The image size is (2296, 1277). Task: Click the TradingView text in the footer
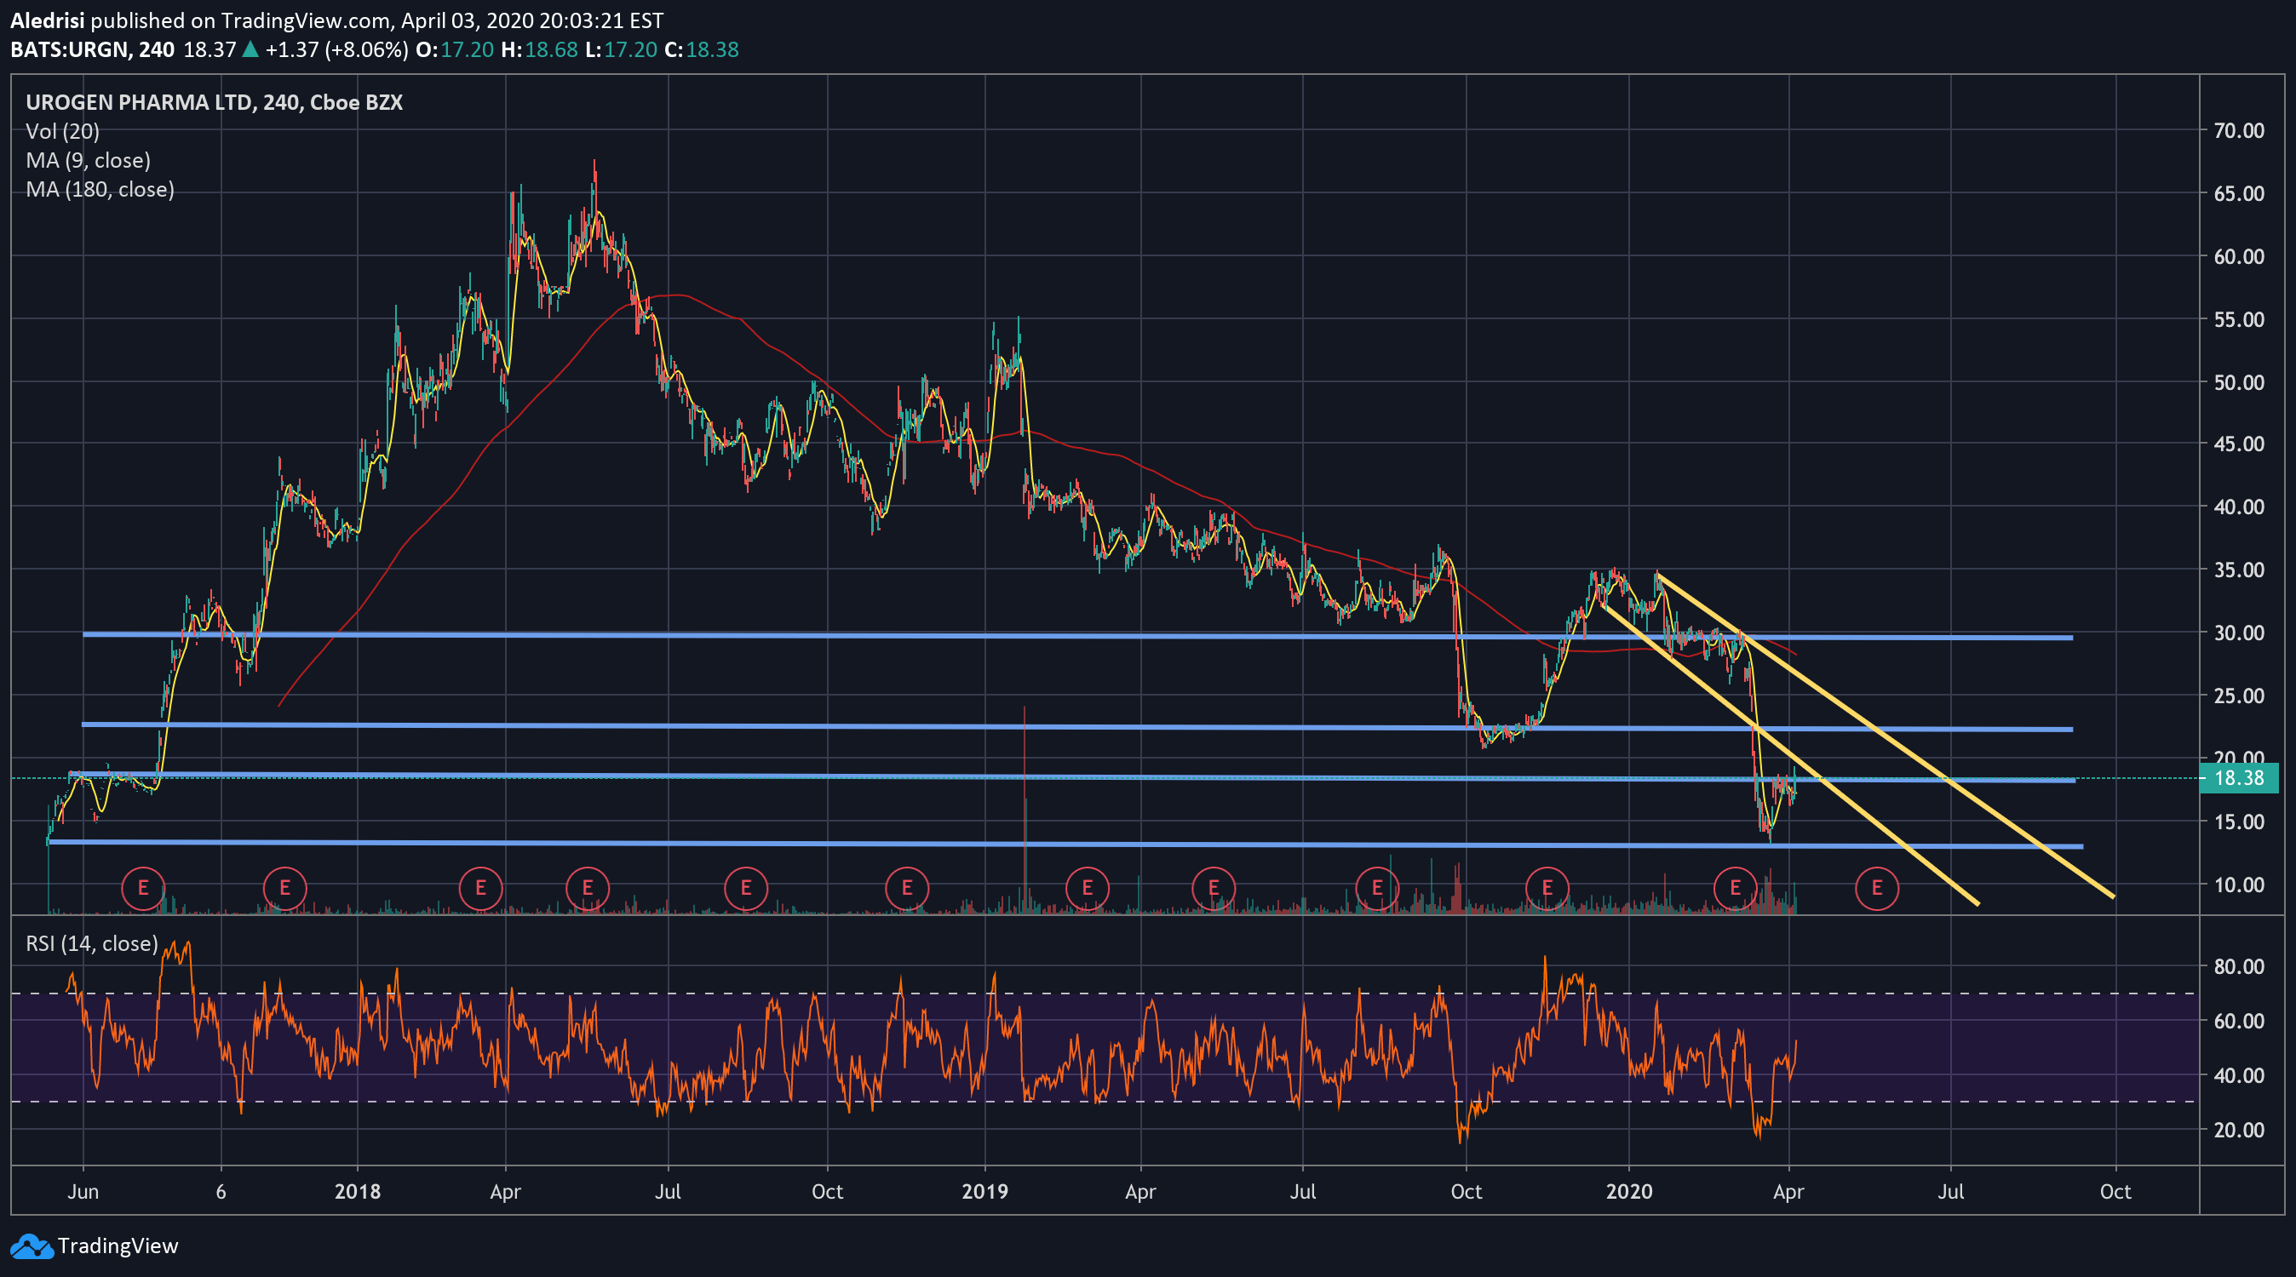(x=118, y=1246)
